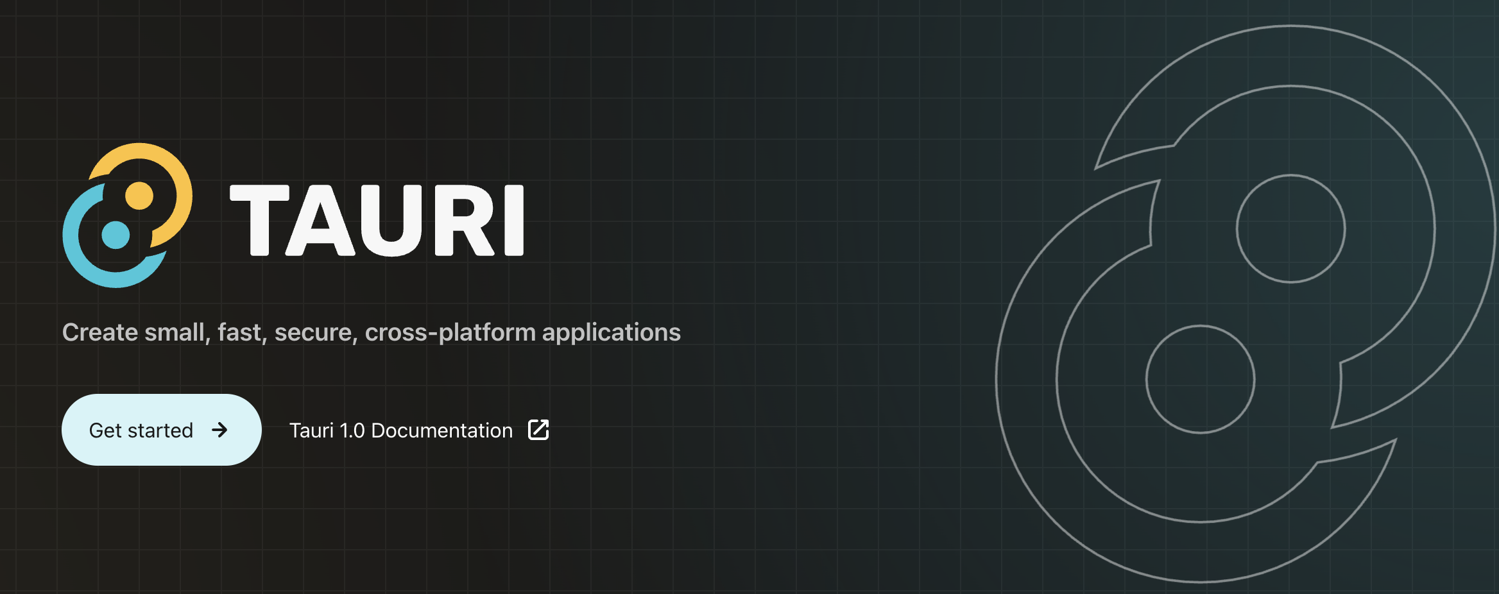Click the external link icon beside Documentation

538,430
